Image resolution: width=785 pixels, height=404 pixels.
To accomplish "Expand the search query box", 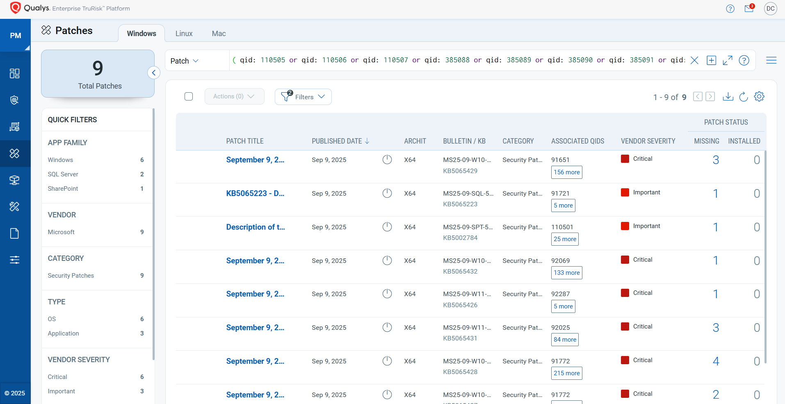I will 728,61.
